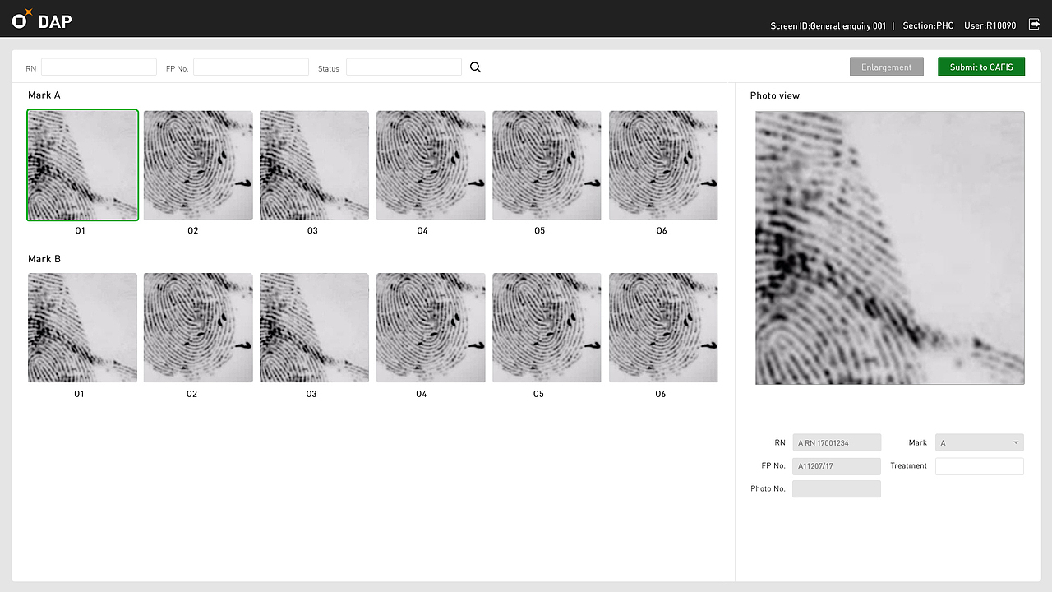Select thumbnail 04 under Mark A
Image resolution: width=1052 pixels, height=592 pixels.
click(x=431, y=164)
